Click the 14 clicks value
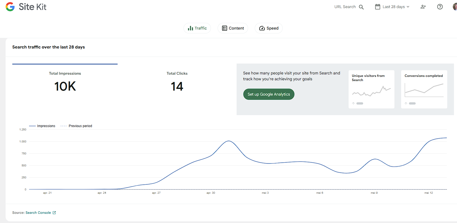 click(x=177, y=86)
